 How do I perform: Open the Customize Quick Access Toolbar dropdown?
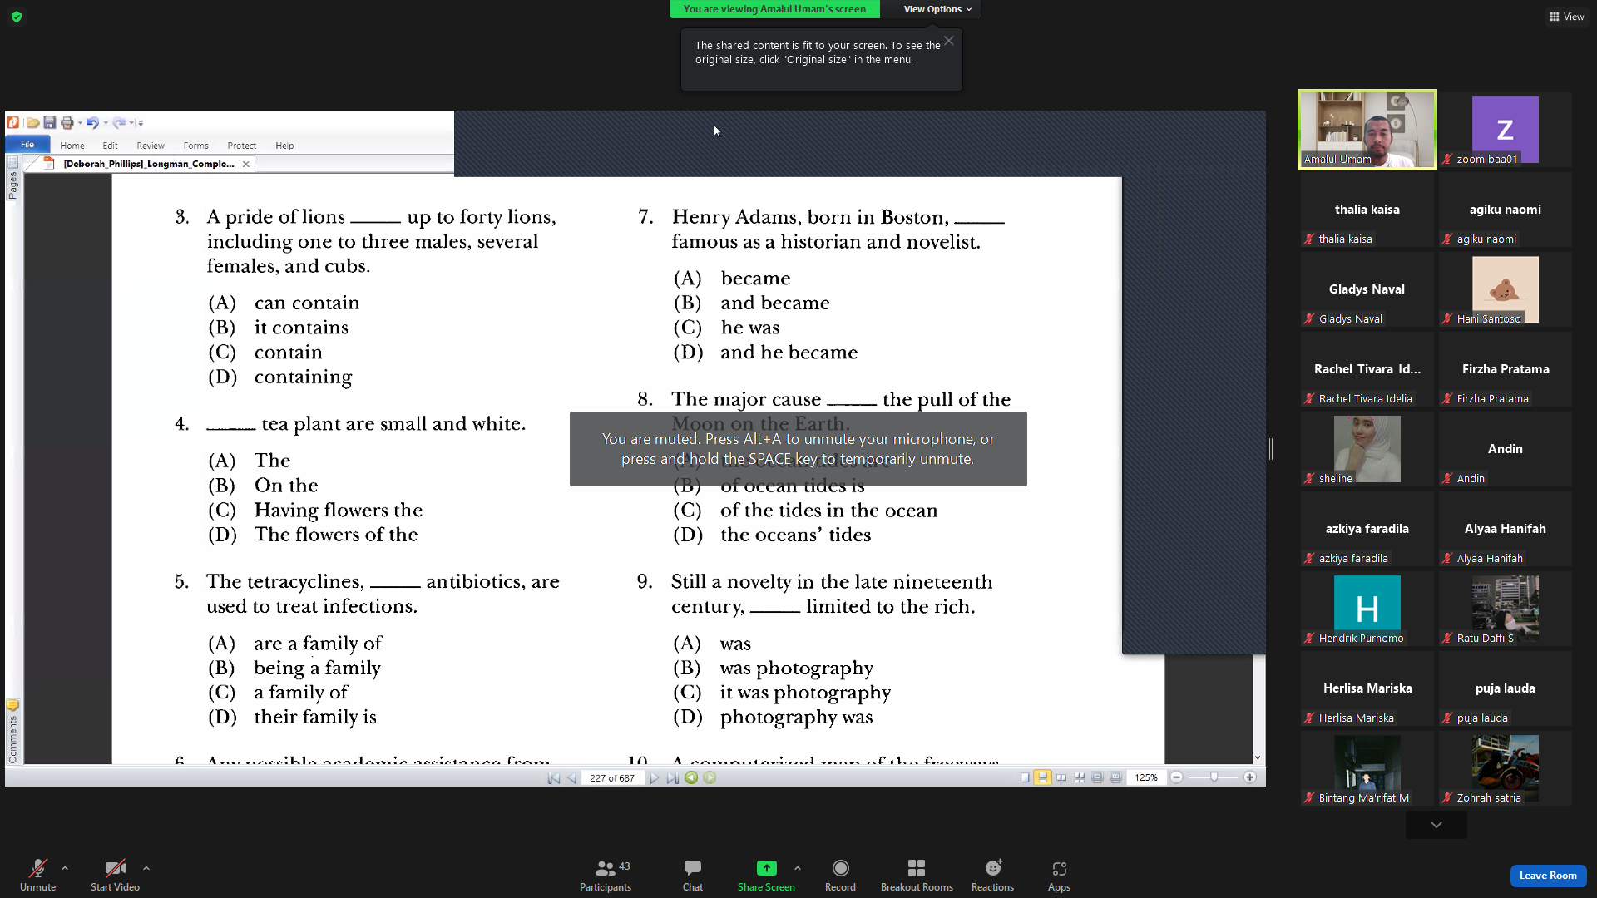tap(141, 123)
